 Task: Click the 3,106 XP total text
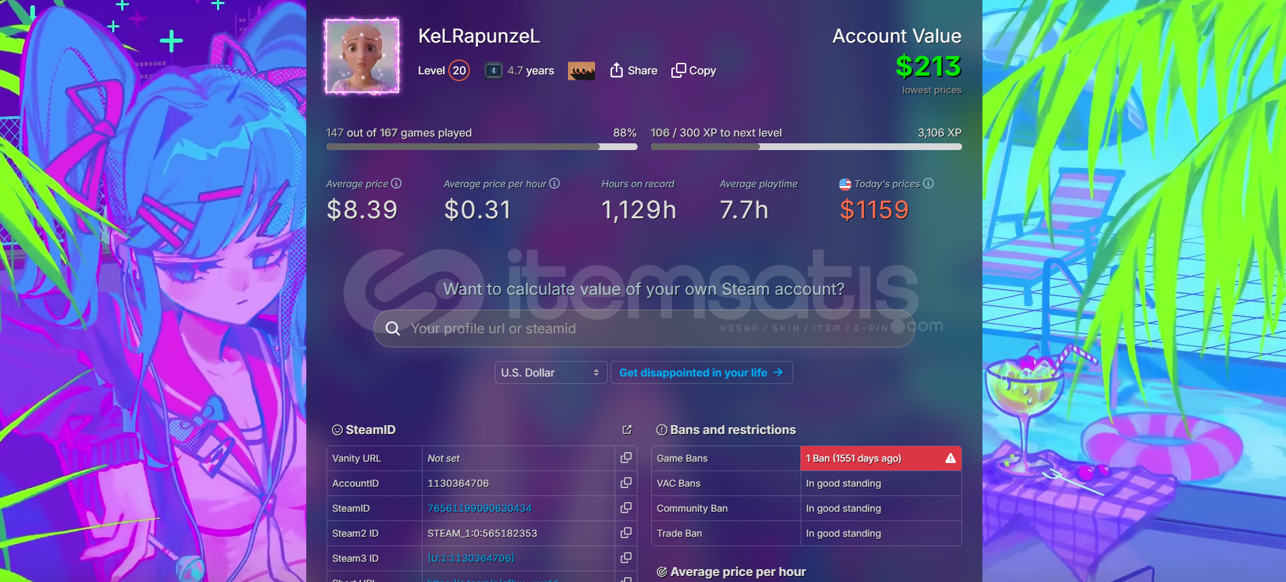[x=939, y=133]
